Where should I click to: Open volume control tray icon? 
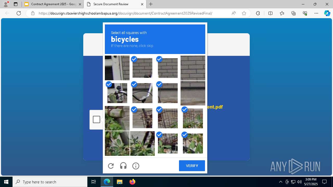click(x=299, y=182)
